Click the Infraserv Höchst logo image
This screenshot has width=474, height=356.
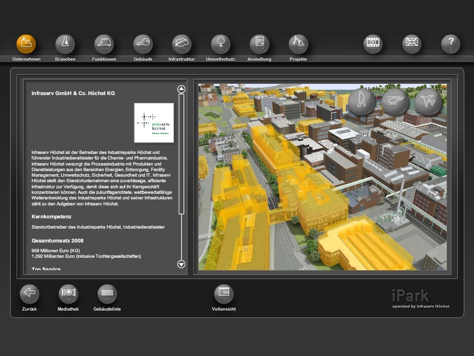tap(154, 122)
